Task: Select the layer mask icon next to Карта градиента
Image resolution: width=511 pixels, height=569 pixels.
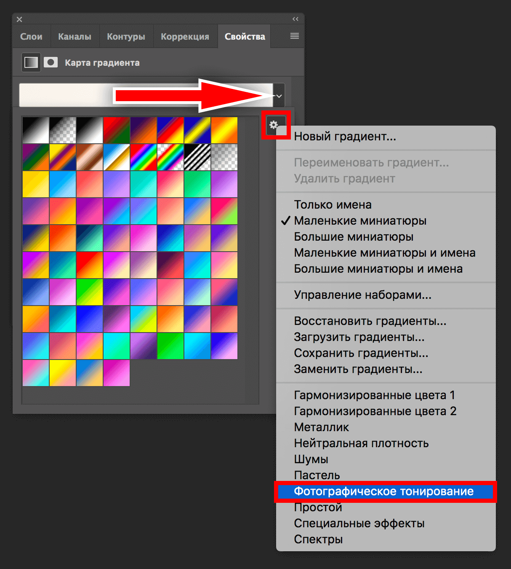Action: click(x=51, y=62)
